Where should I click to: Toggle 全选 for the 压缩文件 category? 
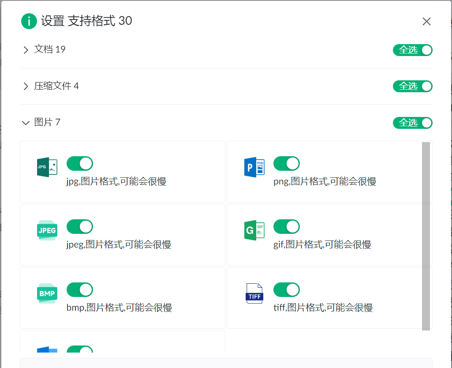coord(413,86)
